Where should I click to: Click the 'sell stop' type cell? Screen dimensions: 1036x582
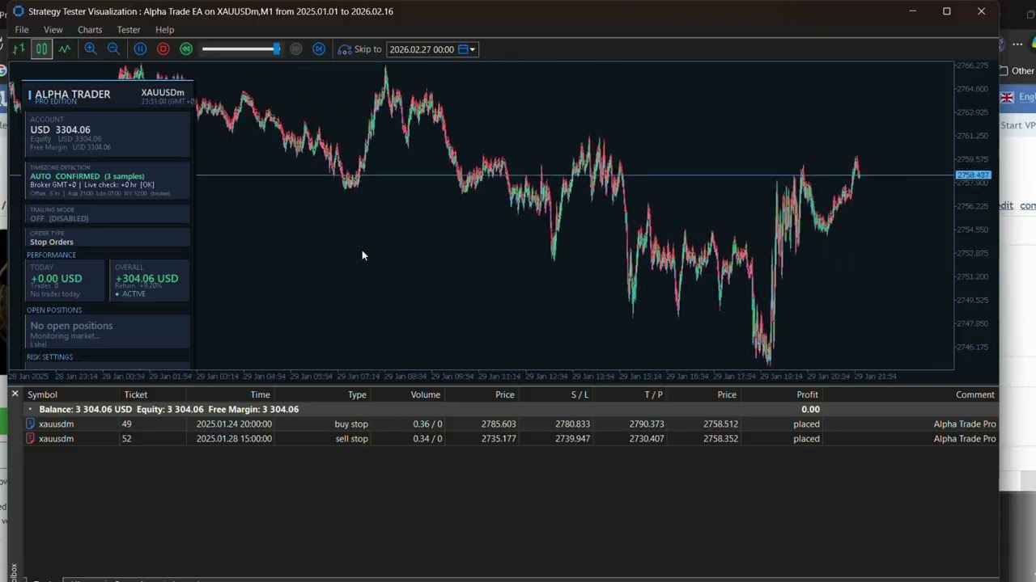pyautogui.click(x=351, y=438)
